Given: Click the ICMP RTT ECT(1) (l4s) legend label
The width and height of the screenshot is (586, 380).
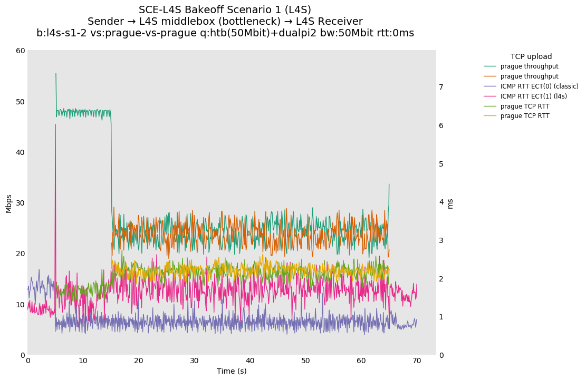Looking at the screenshot, I should coord(533,96).
